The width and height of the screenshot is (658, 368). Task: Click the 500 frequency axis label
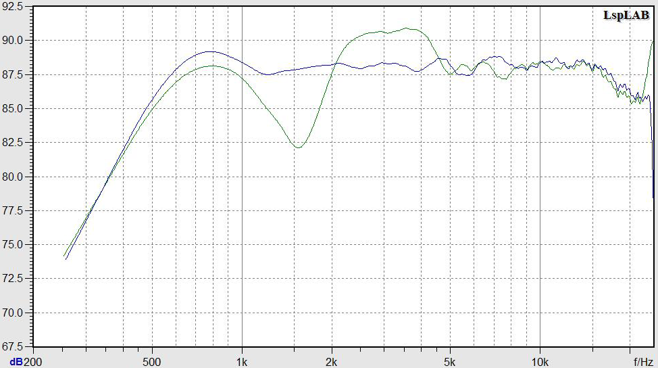pyautogui.click(x=151, y=362)
